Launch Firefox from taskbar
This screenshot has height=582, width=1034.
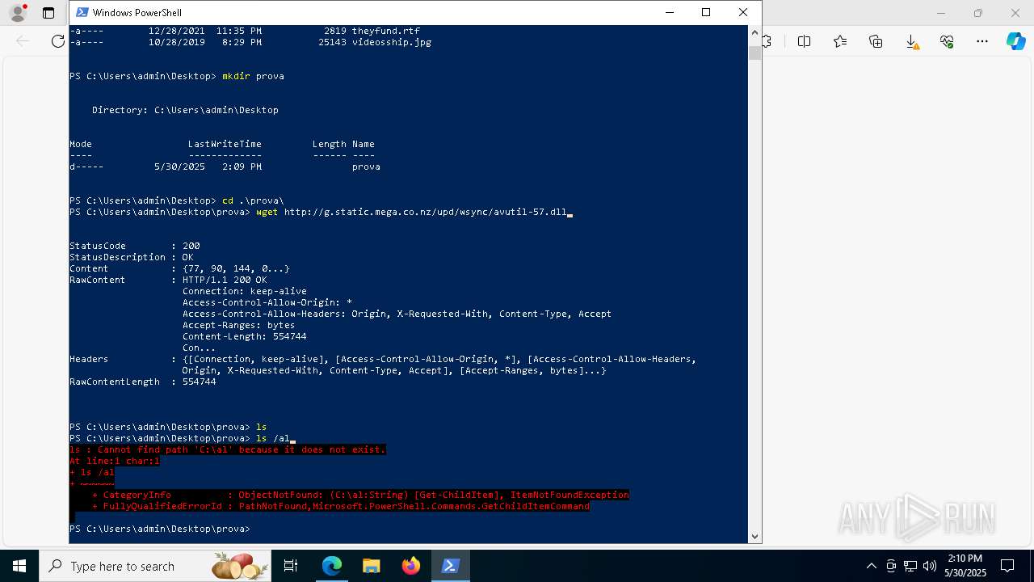(410, 566)
